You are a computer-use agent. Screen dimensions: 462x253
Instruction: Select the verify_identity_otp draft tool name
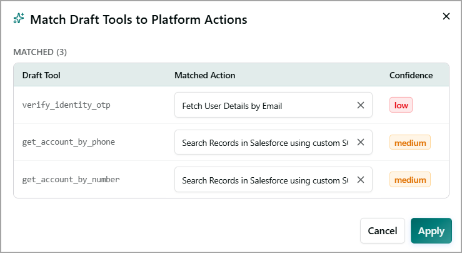click(x=66, y=105)
